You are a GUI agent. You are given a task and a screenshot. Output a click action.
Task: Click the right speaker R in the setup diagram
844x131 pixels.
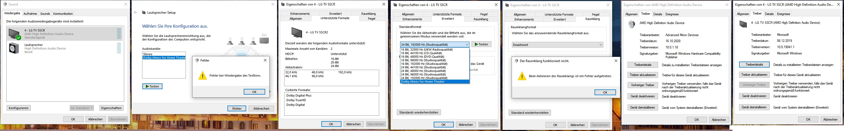pyautogui.click(x=253, y=41)
